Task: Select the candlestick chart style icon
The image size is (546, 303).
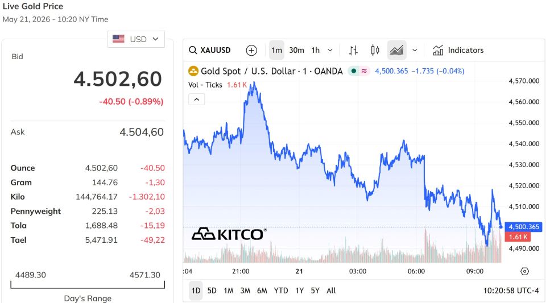Action: pyautogui.click(x=375, y=50)
